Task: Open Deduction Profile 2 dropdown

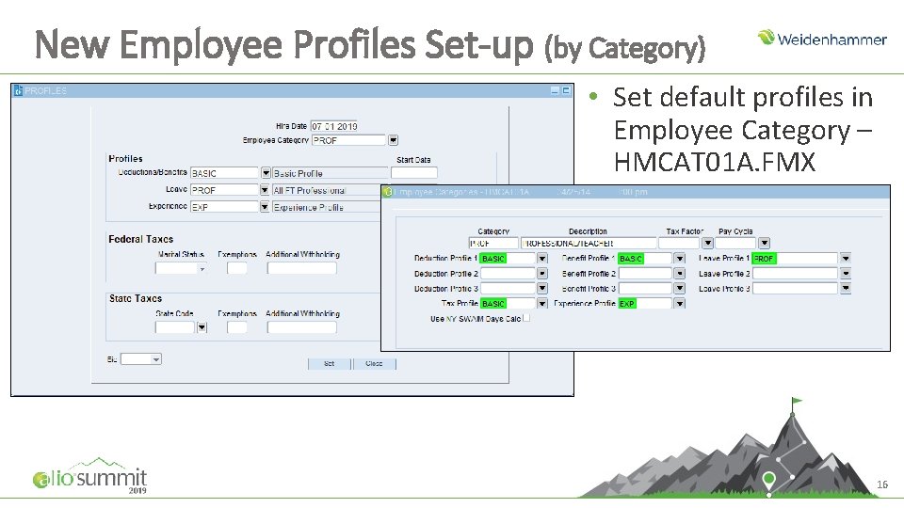Action: [542, 274]
